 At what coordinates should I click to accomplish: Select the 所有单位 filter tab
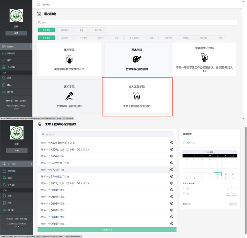point(46,30)
